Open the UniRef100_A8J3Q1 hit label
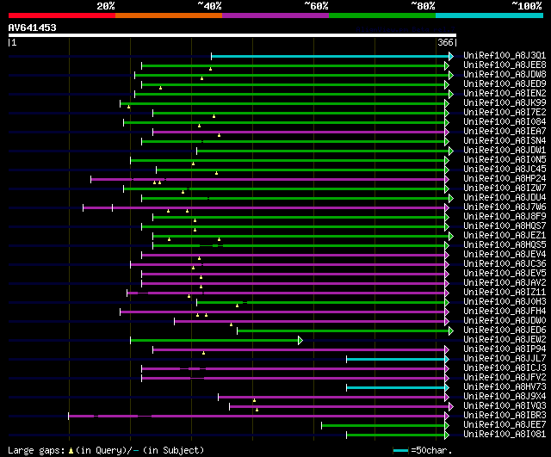 click(505, 55)
